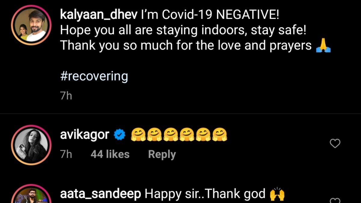
Task: Open the #recovering hashtag
Action: [x=94, y=76]
